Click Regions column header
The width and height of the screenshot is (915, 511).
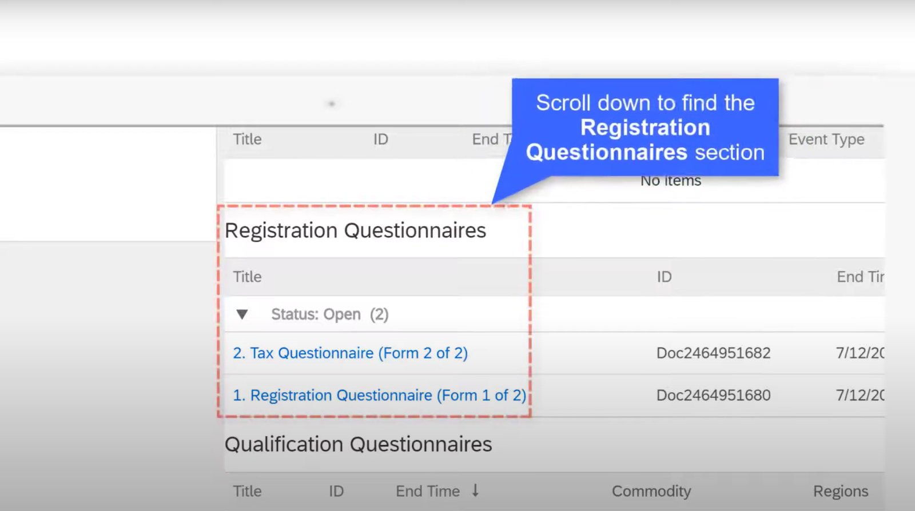pyautogui.click(x=840, y=491)
